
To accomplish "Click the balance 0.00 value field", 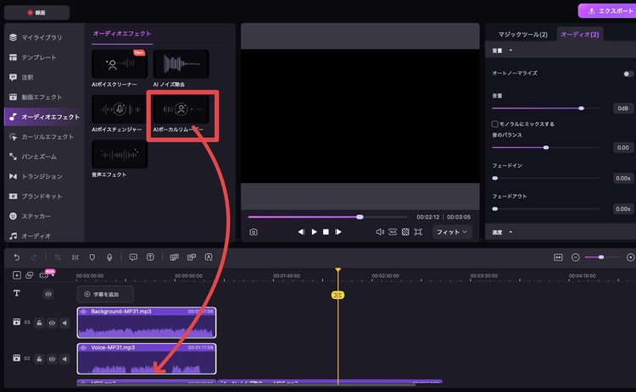I will pos(622,147).
